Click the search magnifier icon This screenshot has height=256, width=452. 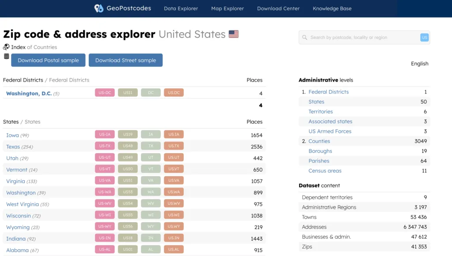[x=305, y=38]
